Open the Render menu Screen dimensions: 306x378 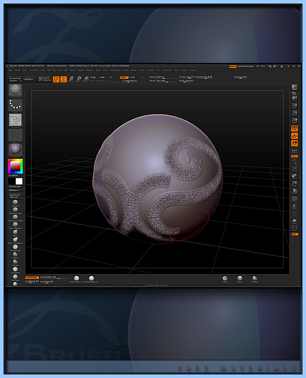click(126, 70)
